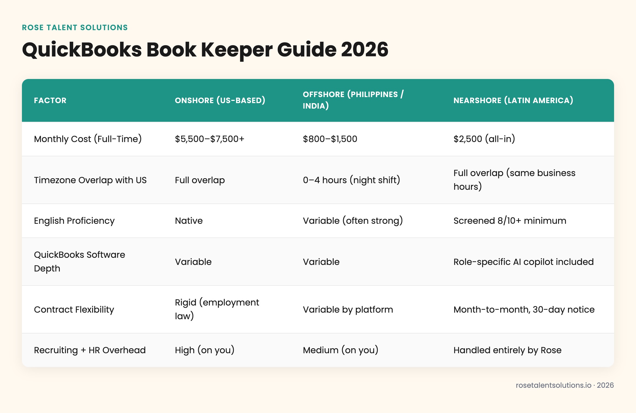Click the Monthly Cost (Full-Time) row label

point(88,139)
